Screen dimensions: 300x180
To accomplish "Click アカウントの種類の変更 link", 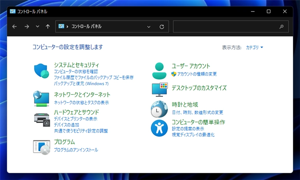I will tap(197, 74).
